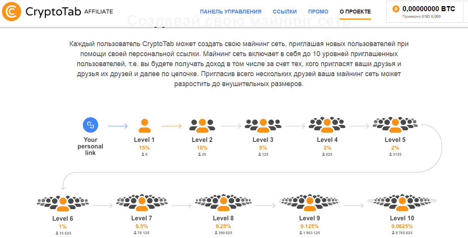The width and height of the screenshot is (468, 238).
Task: Click the Level 6 crowd icon
Action: [x=62, y=202]
